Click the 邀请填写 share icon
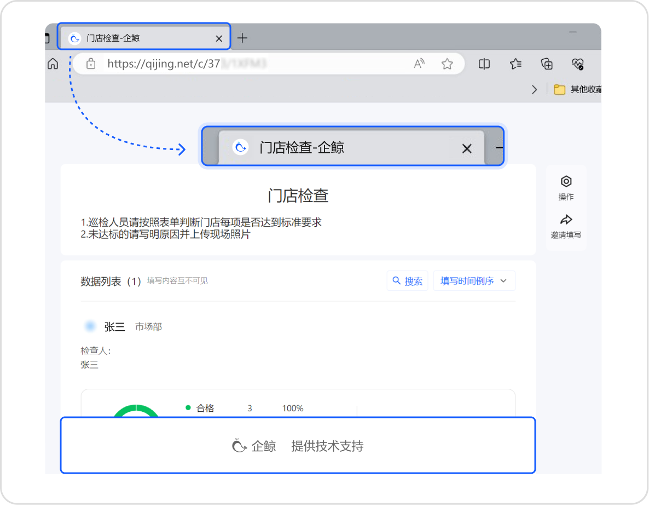This screenshot has width=649, height=506. pos(566,220)
